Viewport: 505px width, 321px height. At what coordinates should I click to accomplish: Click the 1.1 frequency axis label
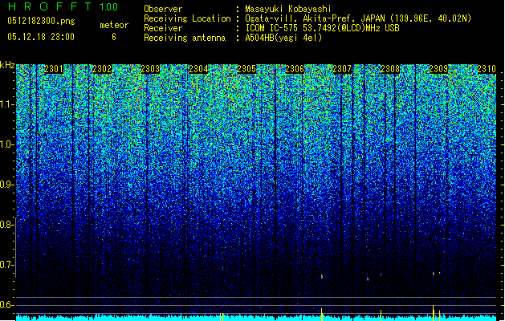7,104
